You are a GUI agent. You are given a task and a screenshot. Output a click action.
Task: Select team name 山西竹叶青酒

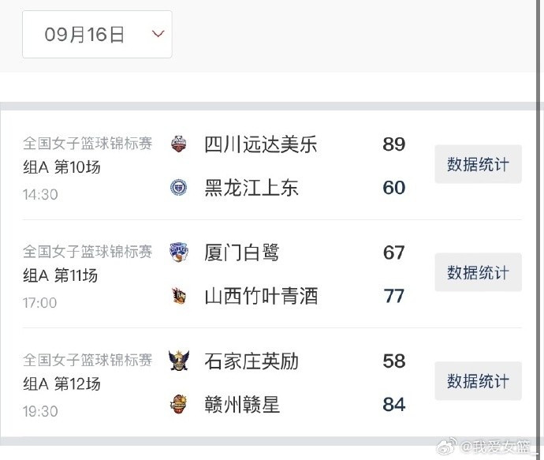(261, 296)
